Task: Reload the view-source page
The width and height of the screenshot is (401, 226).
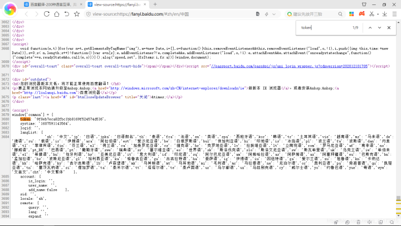Action: pyautogui.click(x=47, y=14)
